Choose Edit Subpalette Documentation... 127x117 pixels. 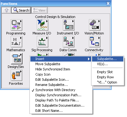coord(61,105)
